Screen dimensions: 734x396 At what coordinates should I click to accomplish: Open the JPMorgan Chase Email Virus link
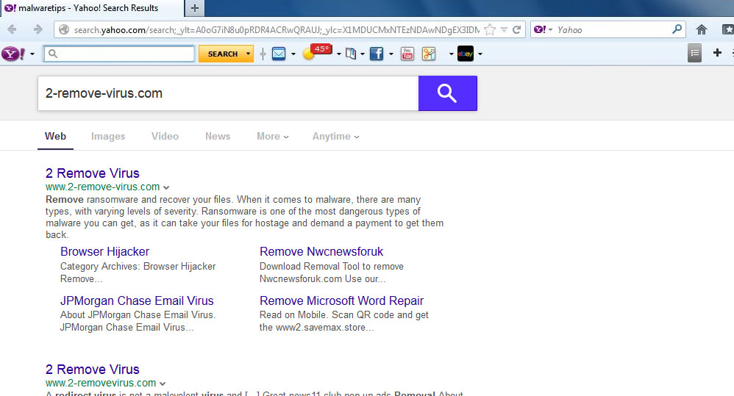(x=137, y=300)
